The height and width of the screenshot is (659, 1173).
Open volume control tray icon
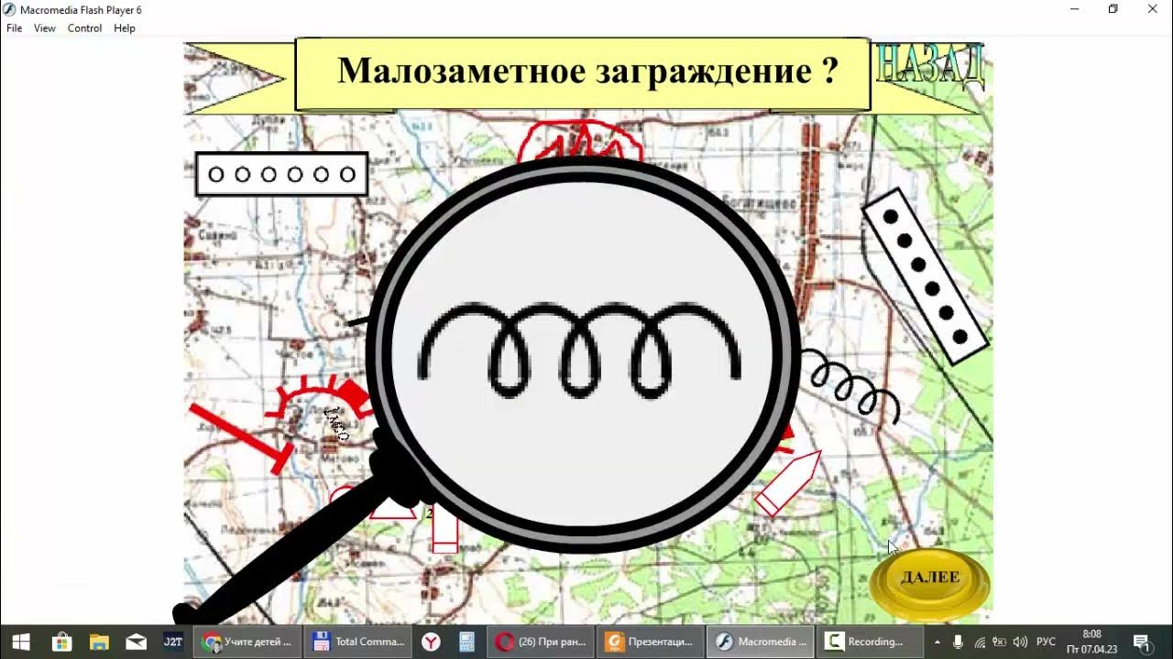tap(1020, 642)
